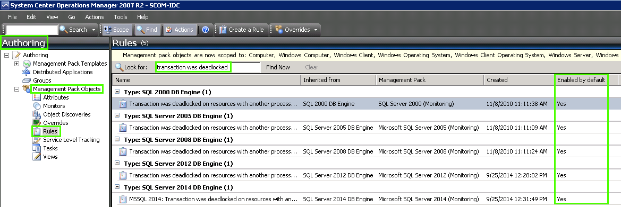The image size is (621, 207).
Task: Open the Distributed Applications node
Action: coord(63,72)
